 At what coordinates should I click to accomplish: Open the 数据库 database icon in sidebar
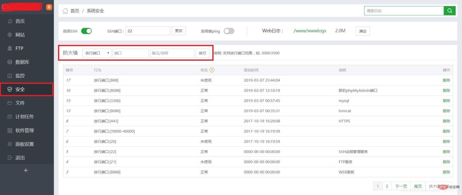pyautogui.click(x=10, y=62)
